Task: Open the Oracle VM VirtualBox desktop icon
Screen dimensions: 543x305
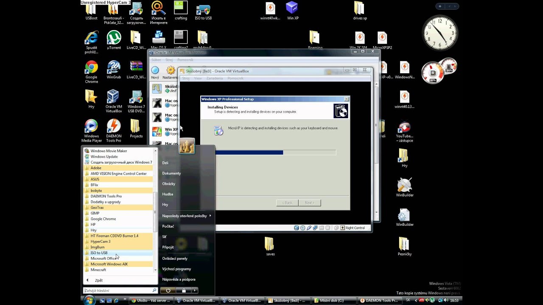Action: point(113,101)
